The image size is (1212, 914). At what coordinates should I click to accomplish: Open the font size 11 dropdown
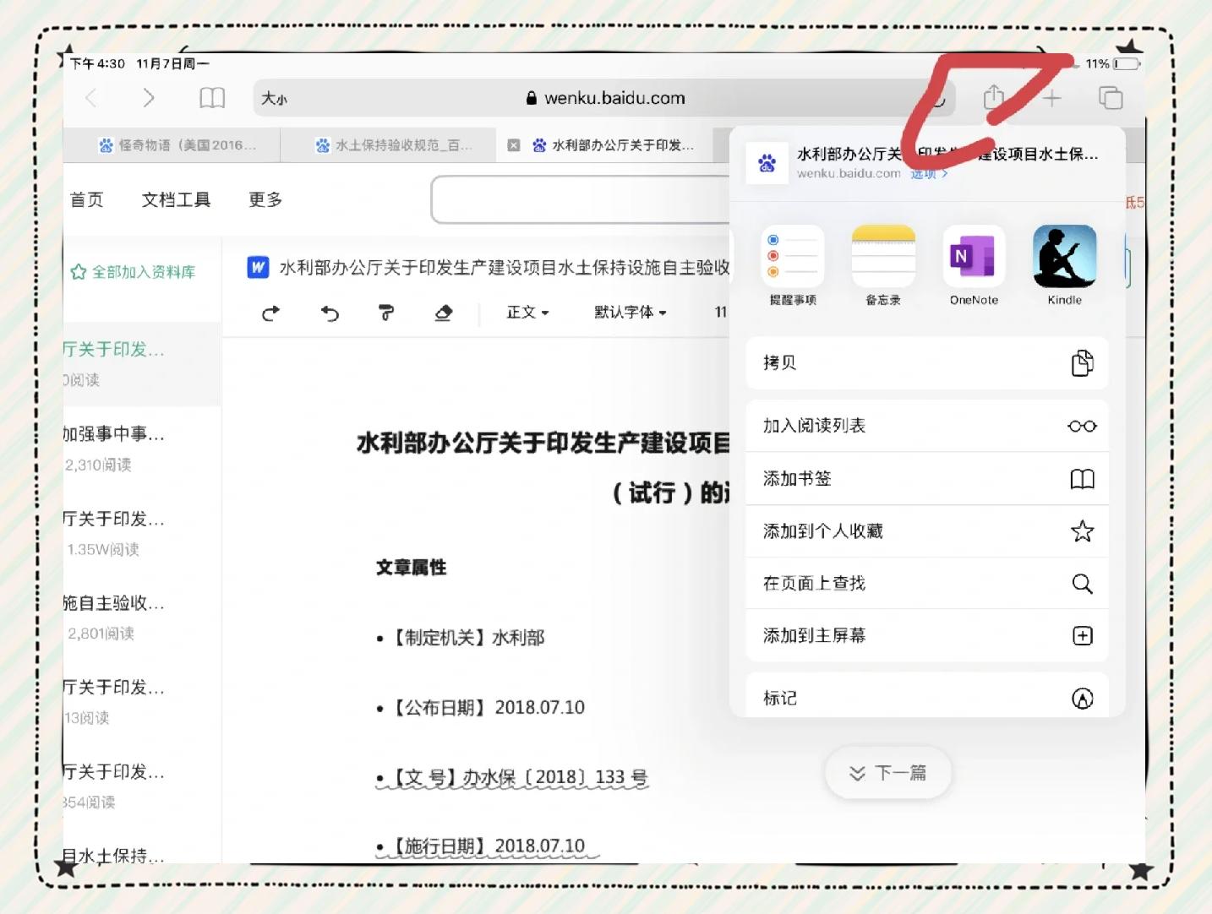click(721, 313)
